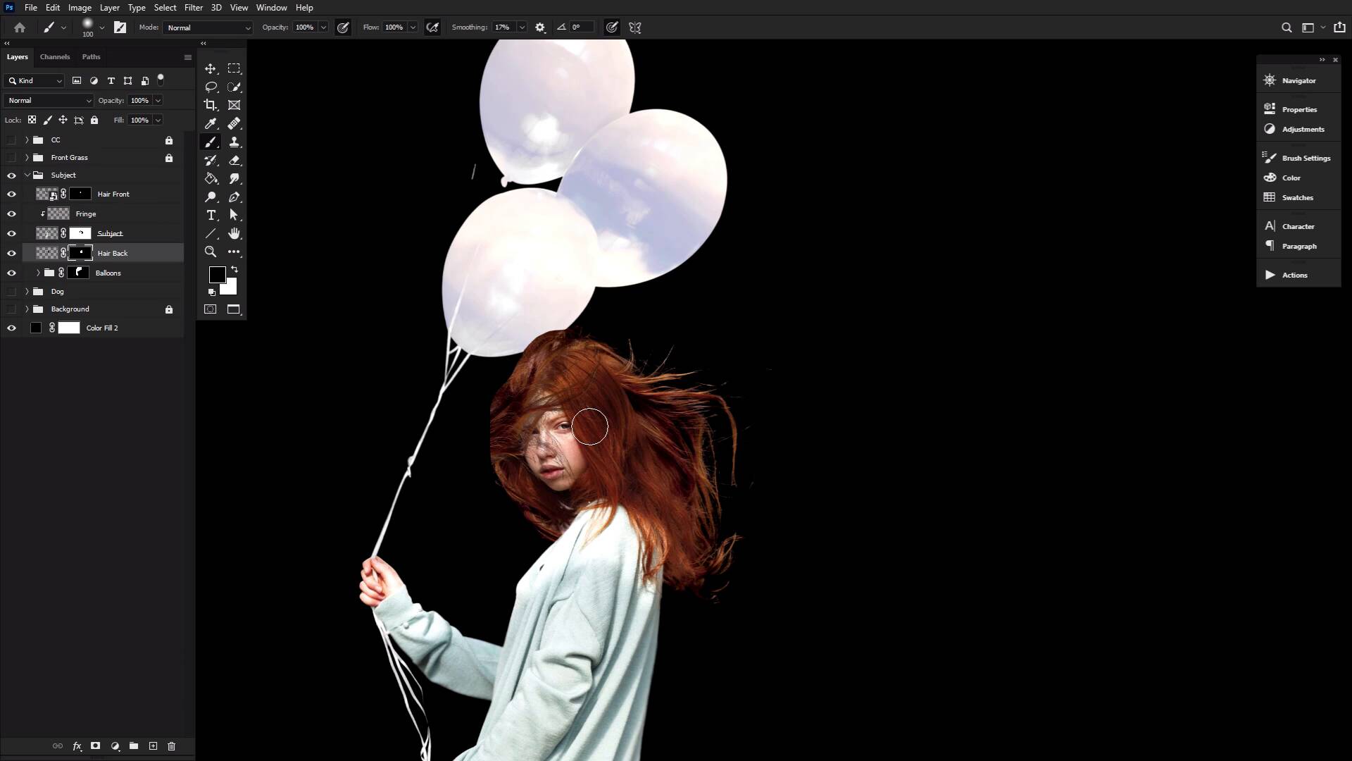The width and height of the screenshot is (1352, 761).
Task: Open the Swatches panel
Action: click(x=1296, y=197)
